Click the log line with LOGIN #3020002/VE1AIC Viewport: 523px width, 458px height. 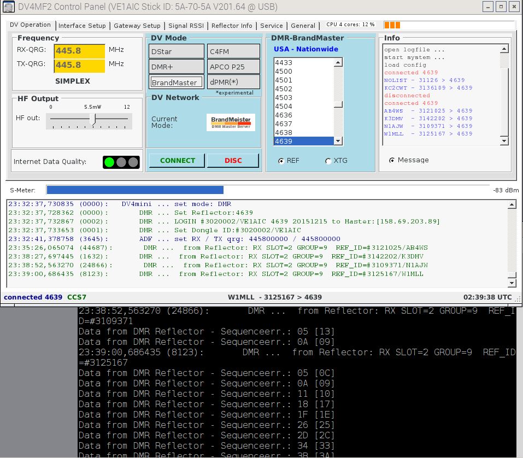(224, 221)
